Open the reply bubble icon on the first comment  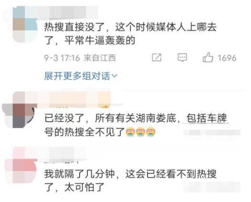[182, 58]
